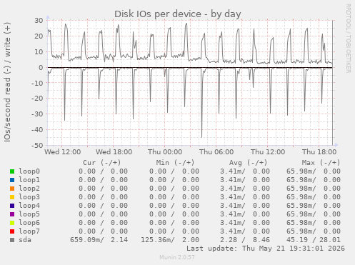Select the loop5 legend label
Screen dimensions: 355x265
[x=29, y=214]
